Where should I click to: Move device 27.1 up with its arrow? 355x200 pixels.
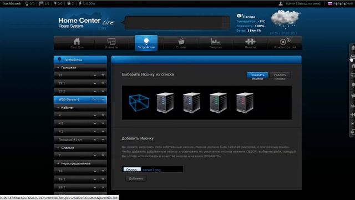pyautogui.click(x=95, y=83)
